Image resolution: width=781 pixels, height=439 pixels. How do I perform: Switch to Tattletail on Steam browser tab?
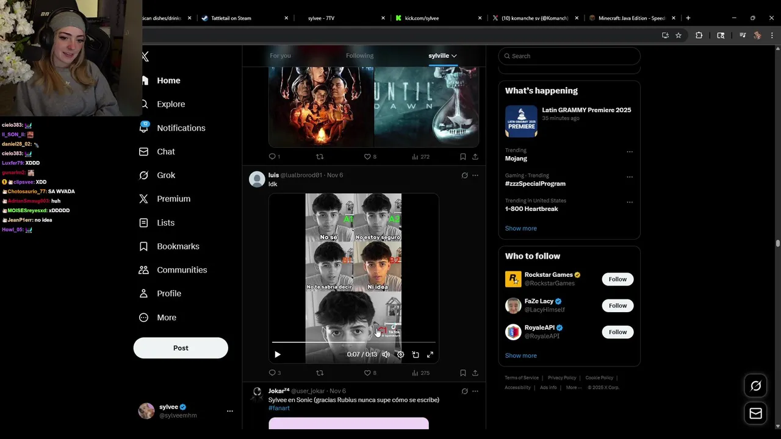(244, 18)
